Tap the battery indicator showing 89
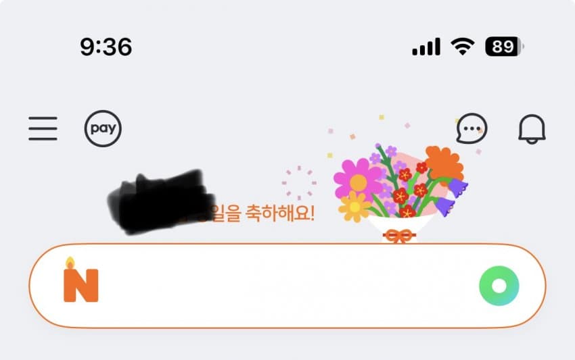 [505, 47]
